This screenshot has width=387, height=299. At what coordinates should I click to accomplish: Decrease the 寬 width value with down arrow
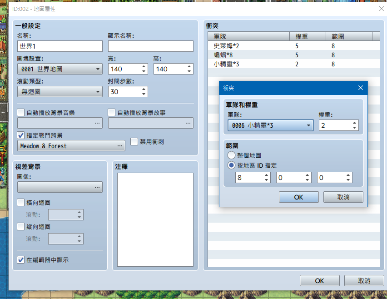coord(144,71)
